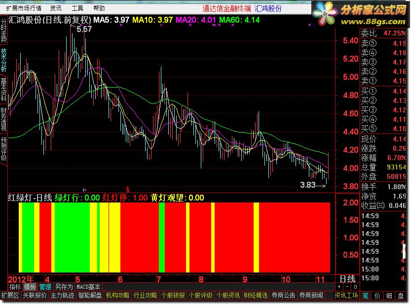Click the 委比 47.25% row
Viewport: 411px width, 305px height.
click(x=383, y=33)
